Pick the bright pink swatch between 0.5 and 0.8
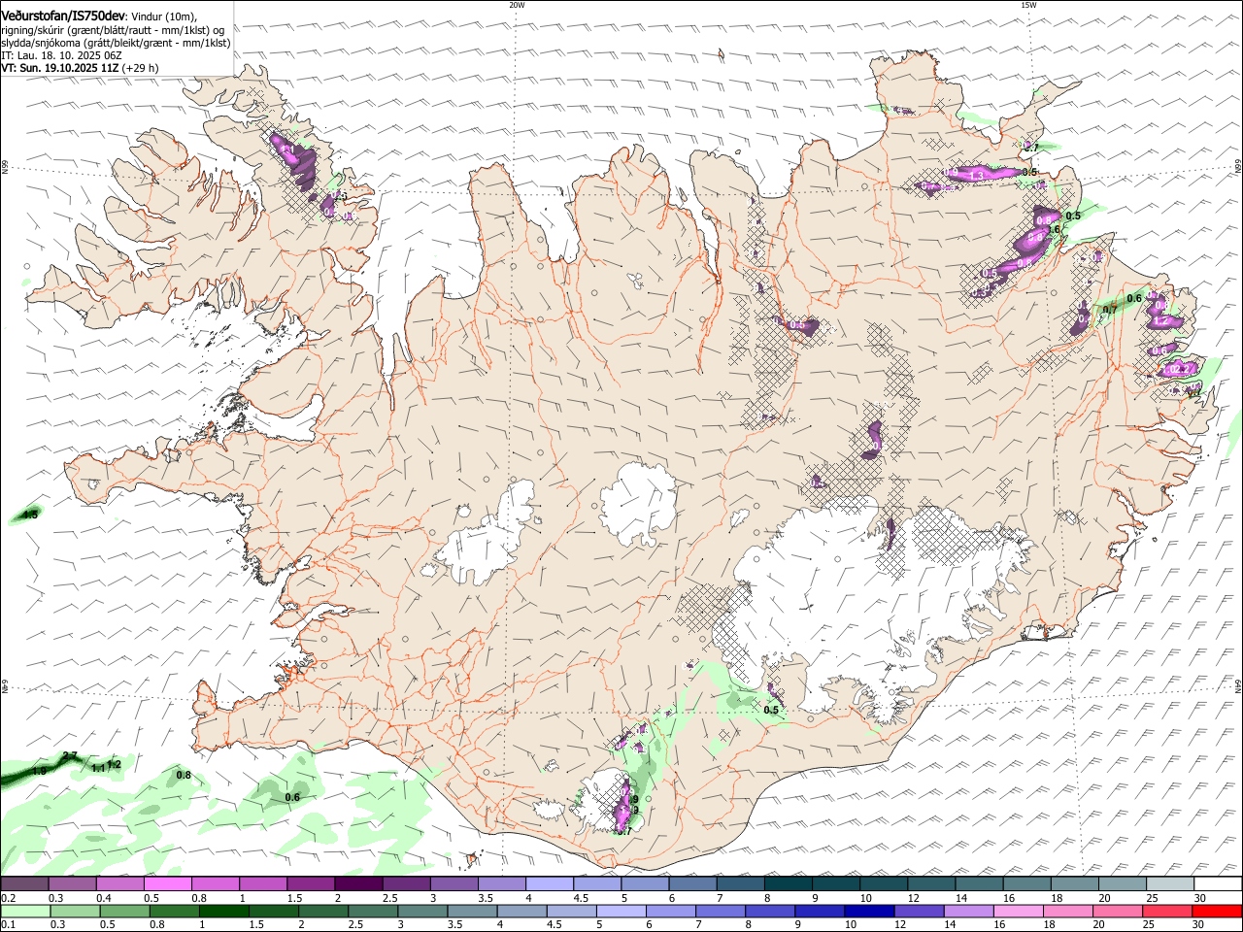The height and width of the screenshot is (932, 1243). pos(168,884)
